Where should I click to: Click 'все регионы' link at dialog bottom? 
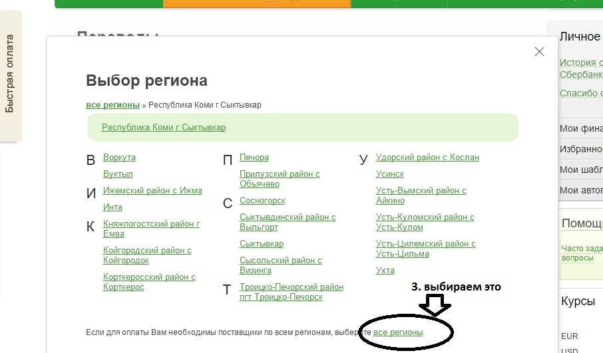(x=398, y=332)
